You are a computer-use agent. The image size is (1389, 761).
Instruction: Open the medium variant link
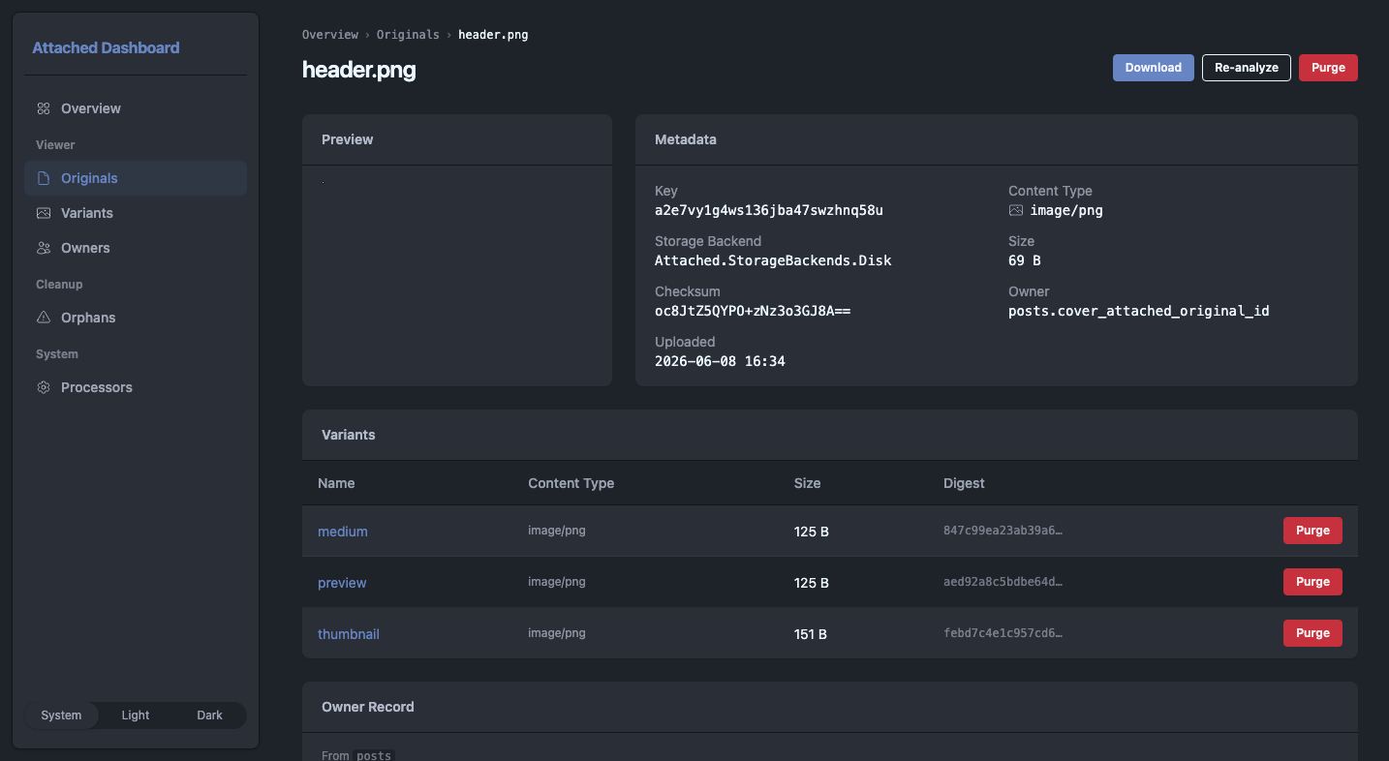click(x=343, y=532)
